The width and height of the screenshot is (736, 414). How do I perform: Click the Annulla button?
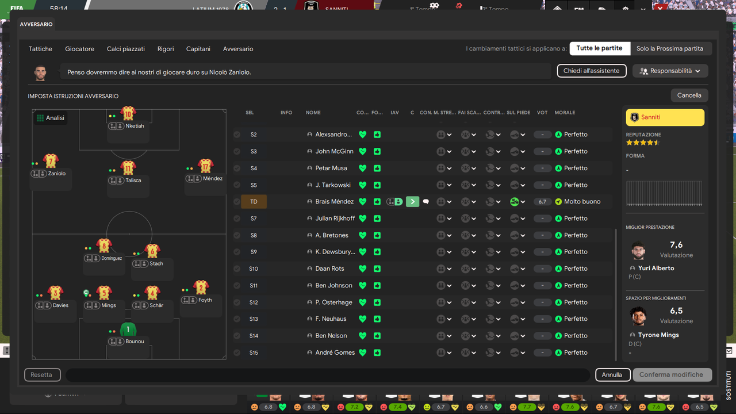tap(612, 375)
